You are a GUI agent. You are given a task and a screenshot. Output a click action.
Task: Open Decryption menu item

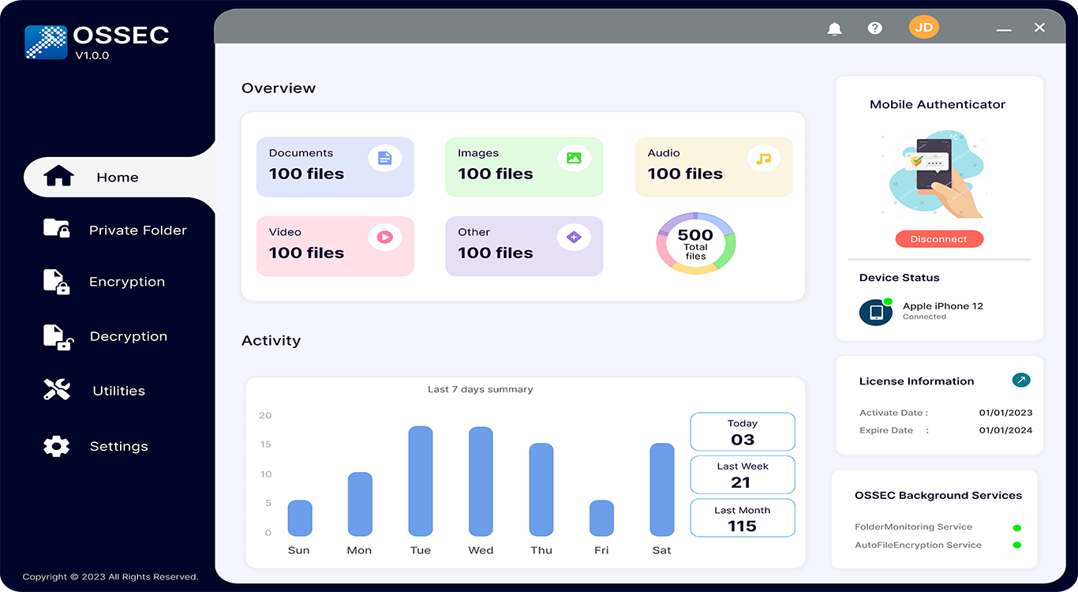[x=106, y=336]
